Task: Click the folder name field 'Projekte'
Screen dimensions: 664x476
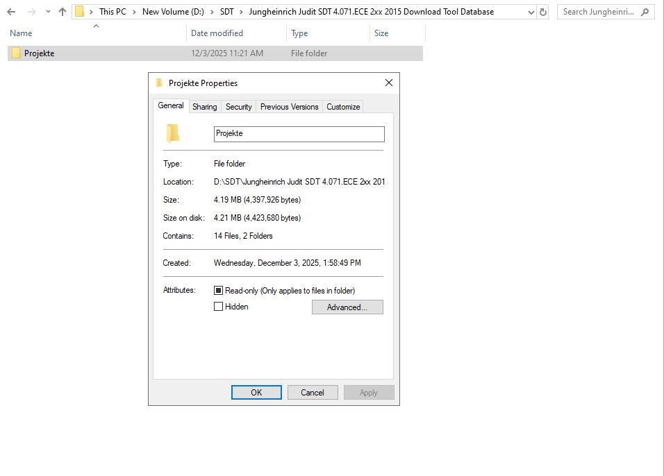Action: [299, 134]
